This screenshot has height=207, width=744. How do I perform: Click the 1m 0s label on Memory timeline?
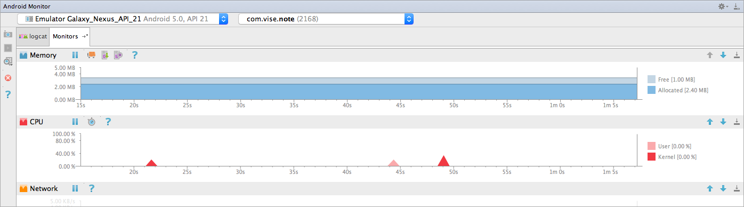pyautogui.click(x=557, y=105)
